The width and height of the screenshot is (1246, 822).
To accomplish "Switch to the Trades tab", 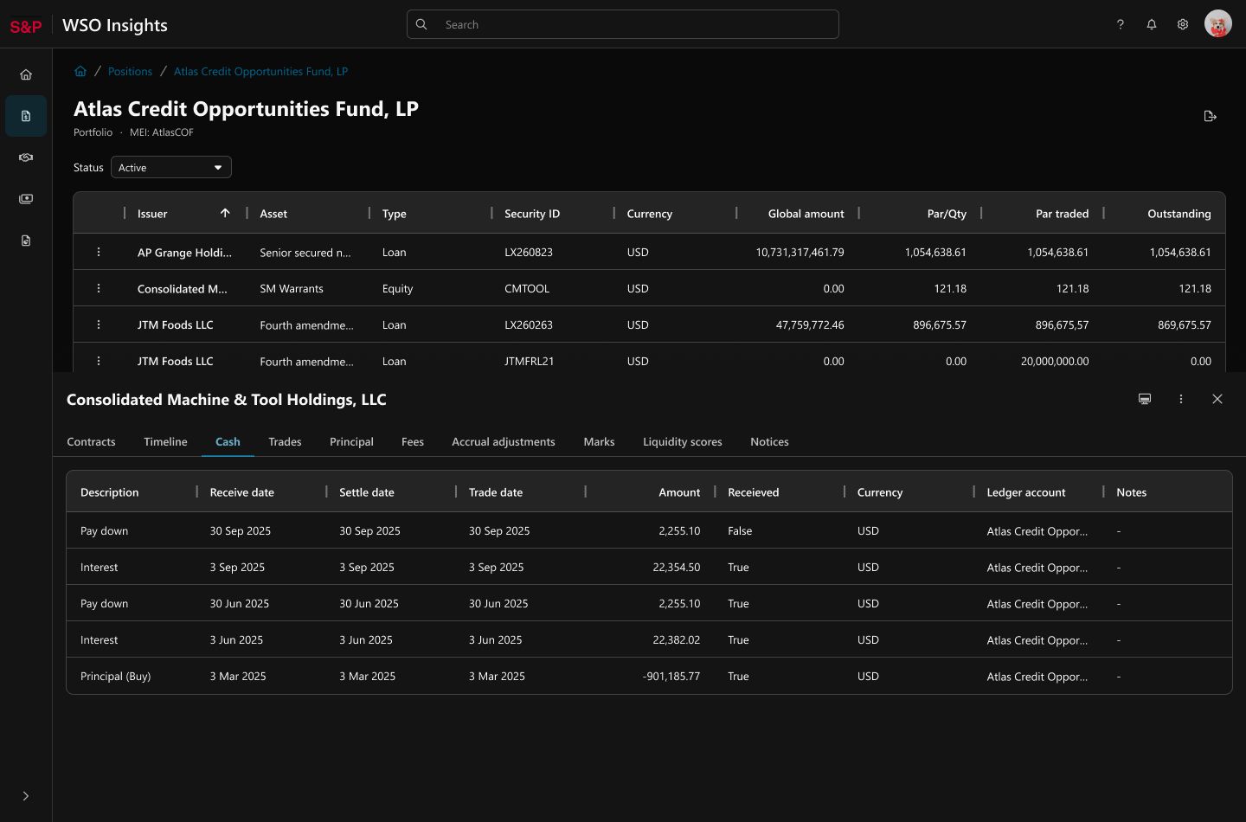I will tap(285, 442).
